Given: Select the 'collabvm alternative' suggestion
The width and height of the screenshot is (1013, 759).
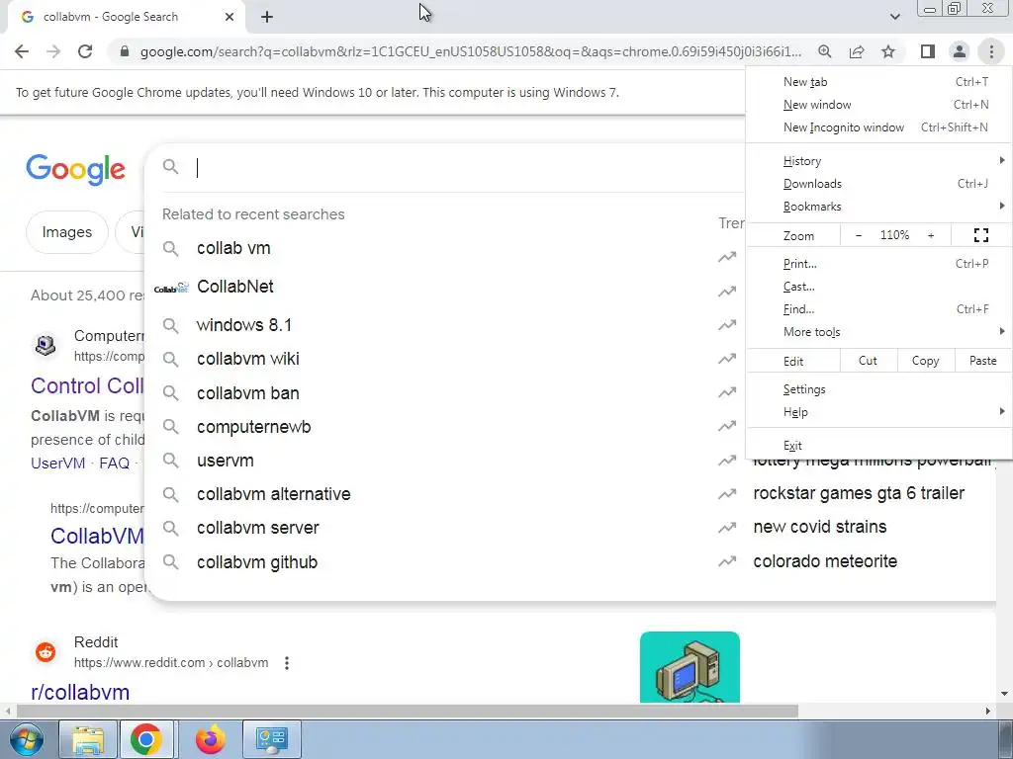Looking at the screenshot, I should (x=274, y=494).
